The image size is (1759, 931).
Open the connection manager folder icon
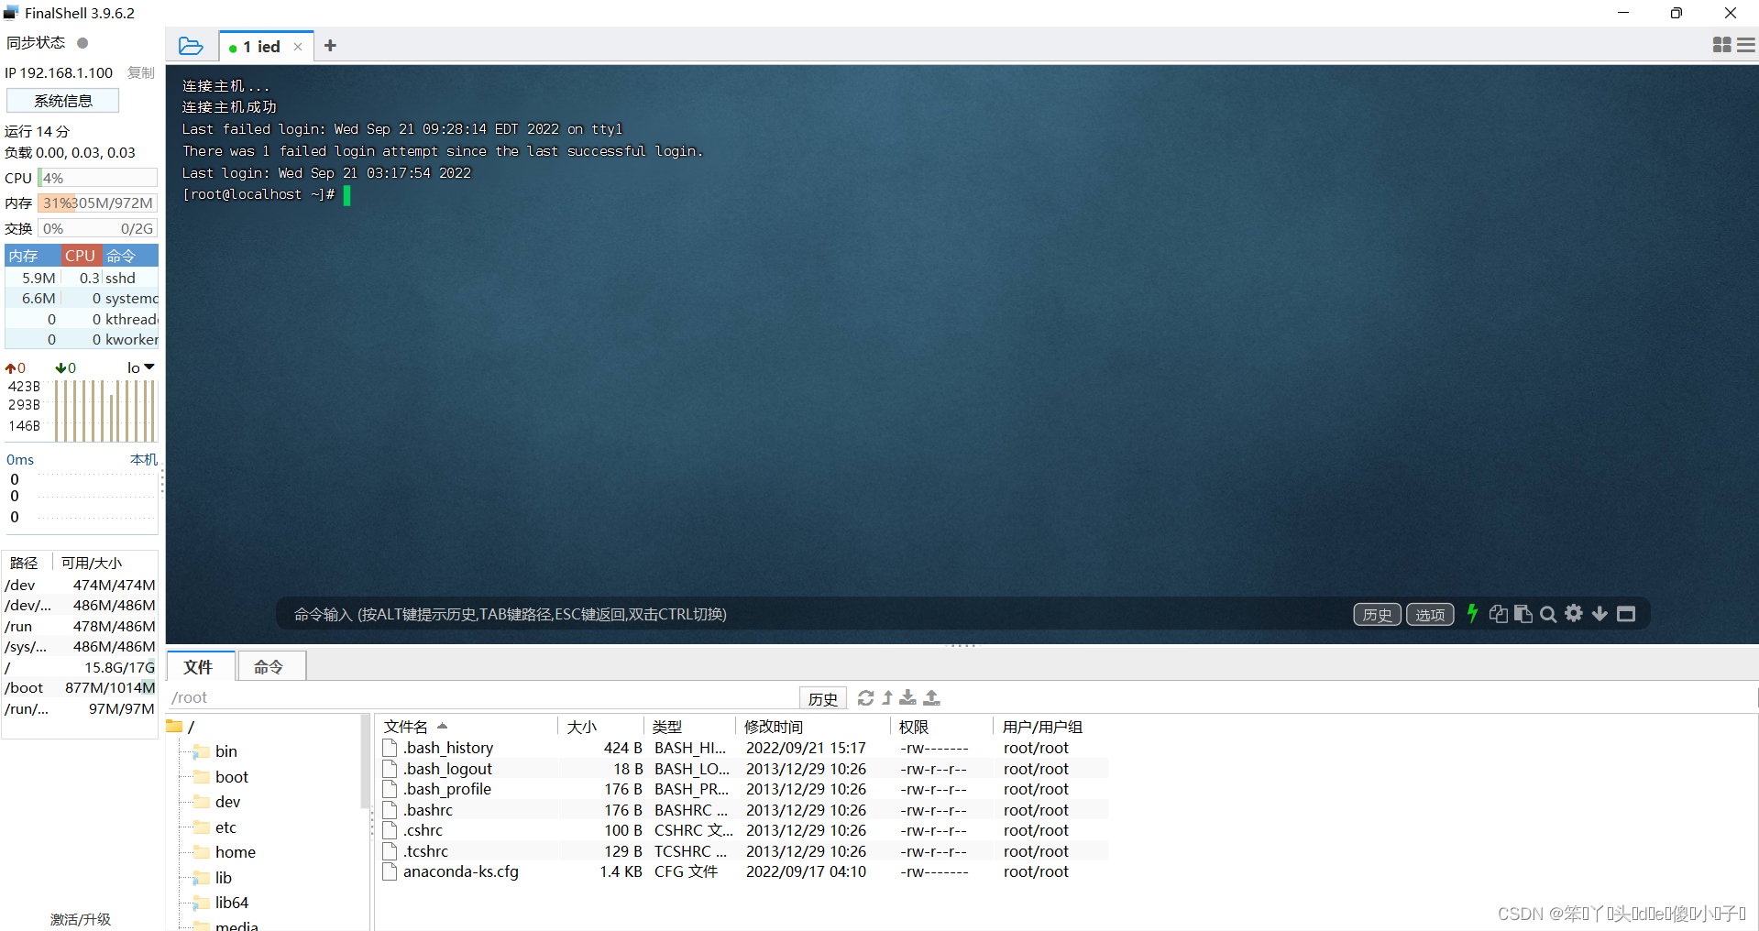point(191,46)
